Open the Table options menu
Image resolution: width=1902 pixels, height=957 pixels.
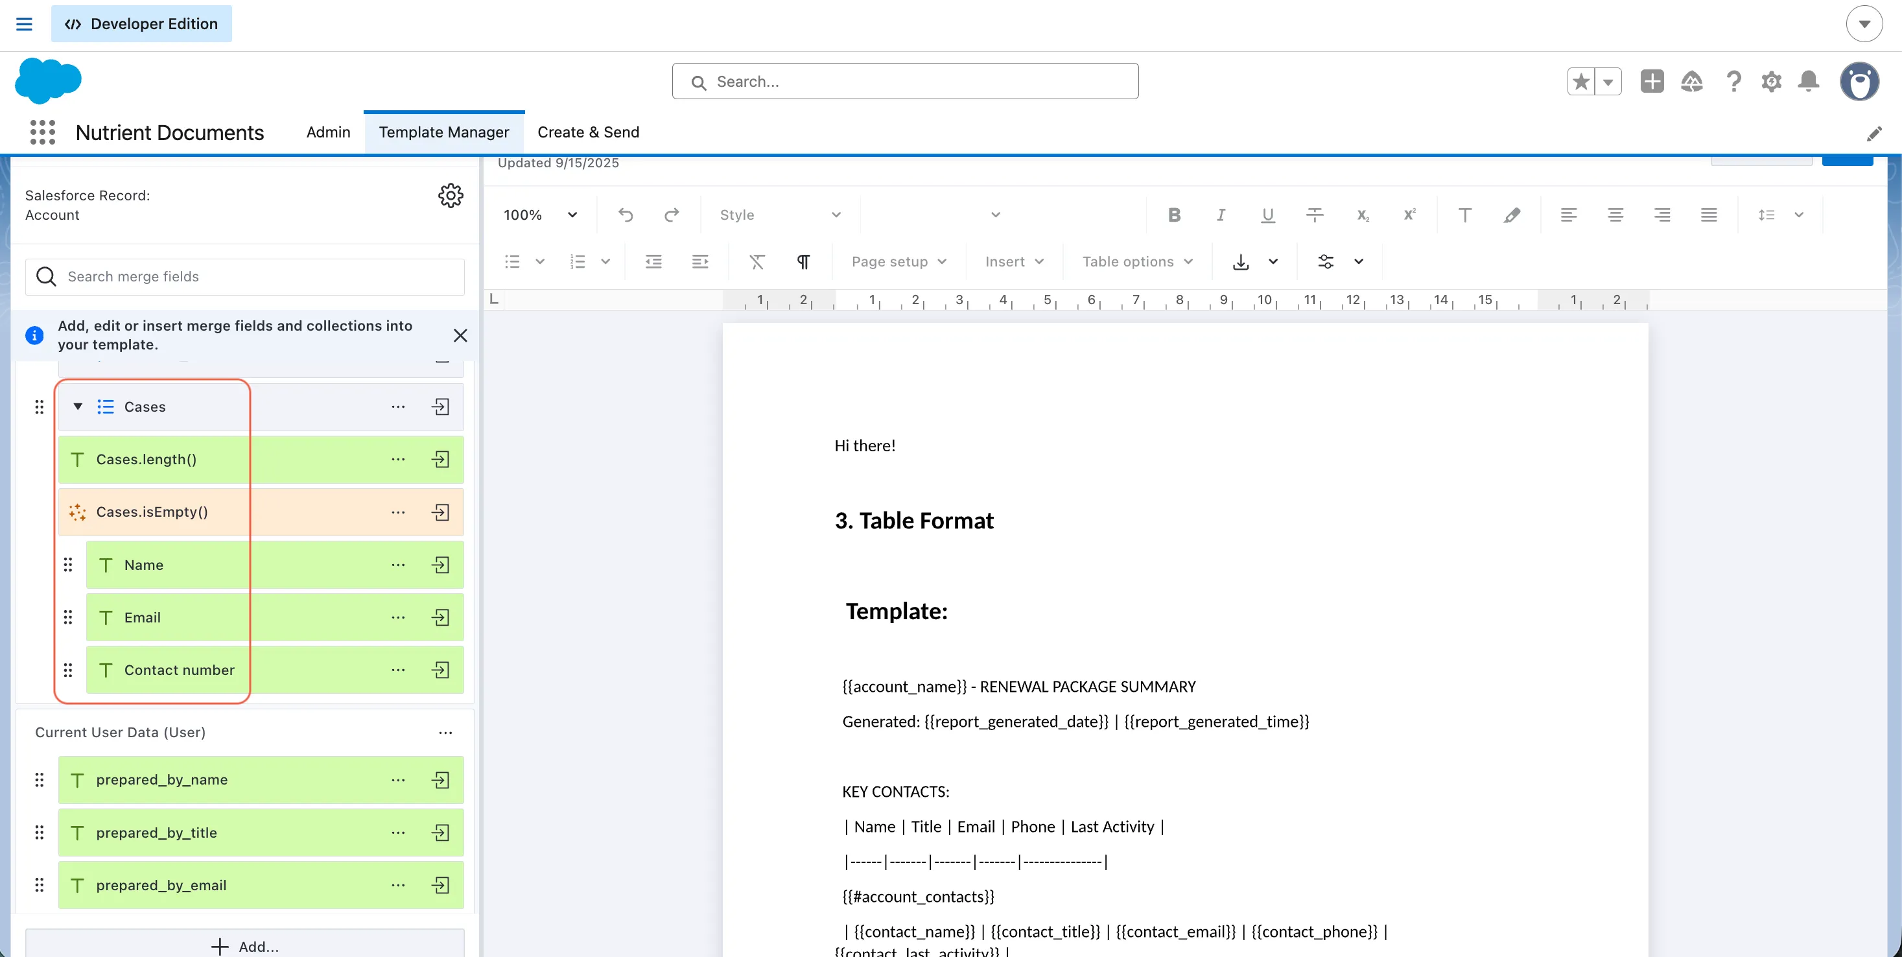pyautogui.click(x=1137, y=261)
